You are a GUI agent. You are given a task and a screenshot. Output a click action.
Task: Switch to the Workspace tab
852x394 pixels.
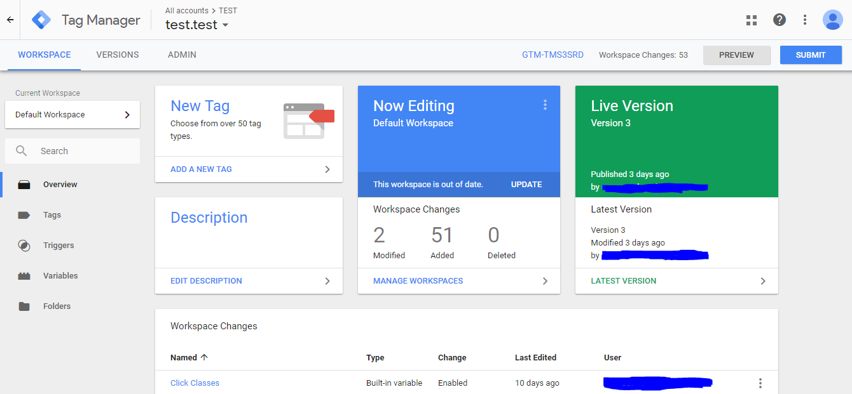point(45,55)
